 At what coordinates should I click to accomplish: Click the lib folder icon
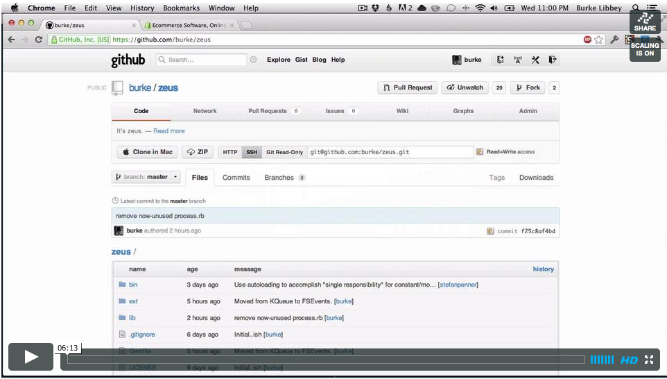point(122,317)
